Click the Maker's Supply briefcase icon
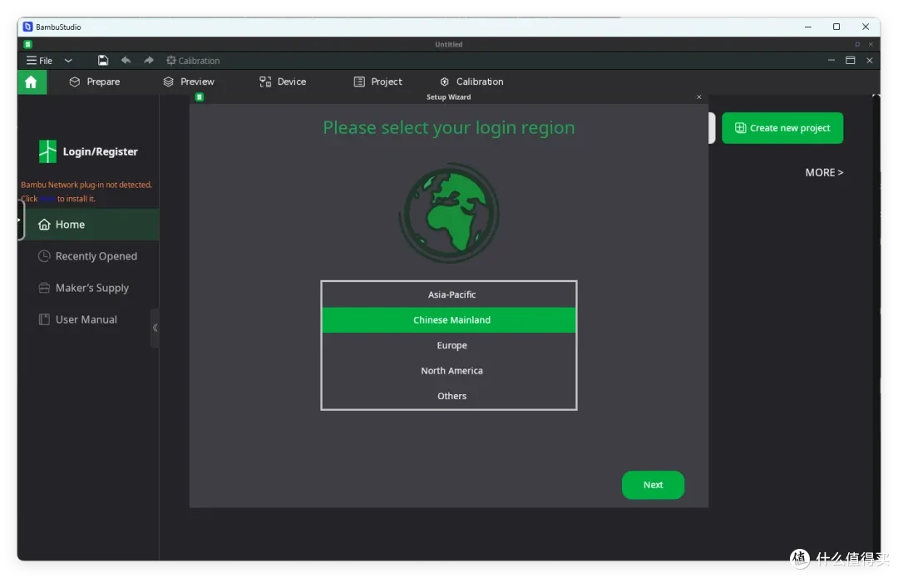Image resolution: width=898 pixels, height=578 pixels. 44,288
